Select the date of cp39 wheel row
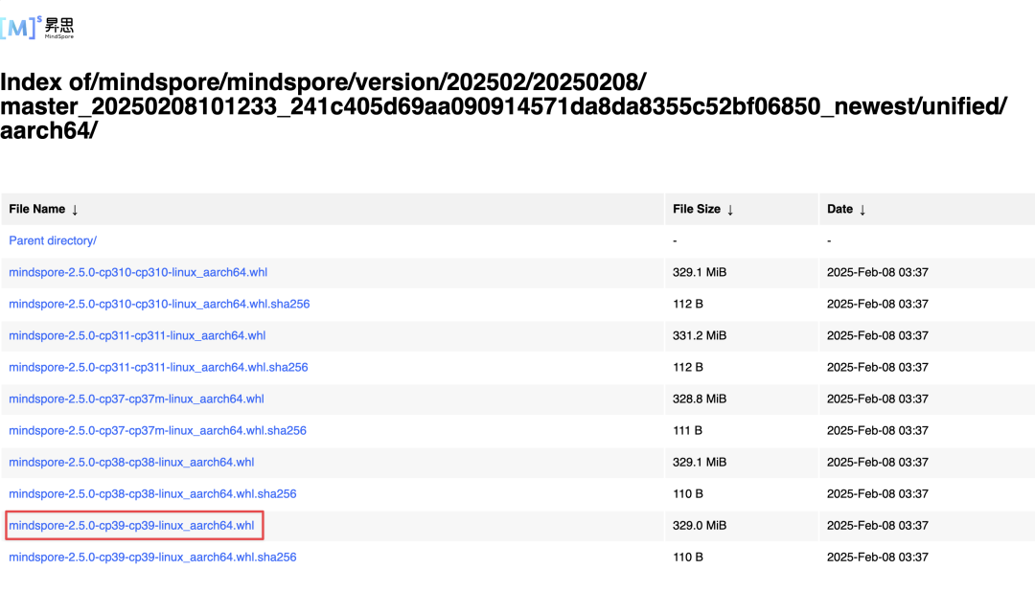The height and width of the screenshot is (592, 1035). pos(878,526)
